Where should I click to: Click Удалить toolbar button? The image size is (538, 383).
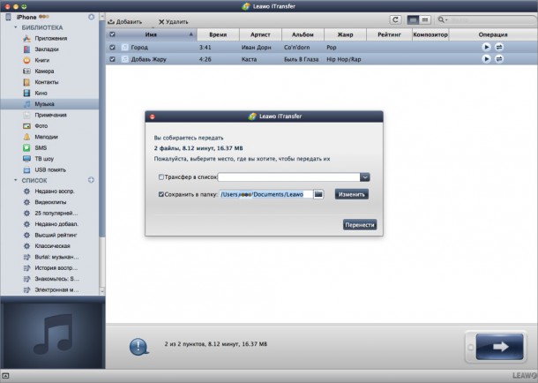tap(173, 22)
